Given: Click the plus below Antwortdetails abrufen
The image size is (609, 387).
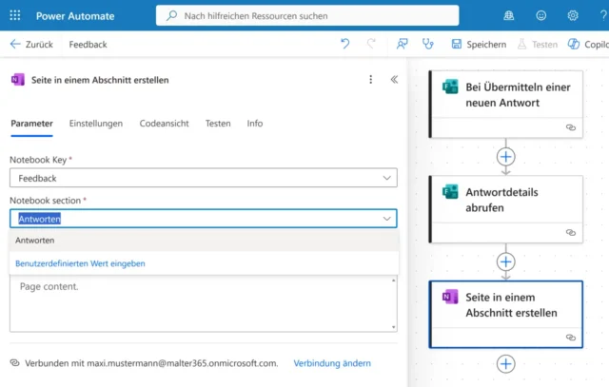Looking at the screenshot, I should 505,261.
